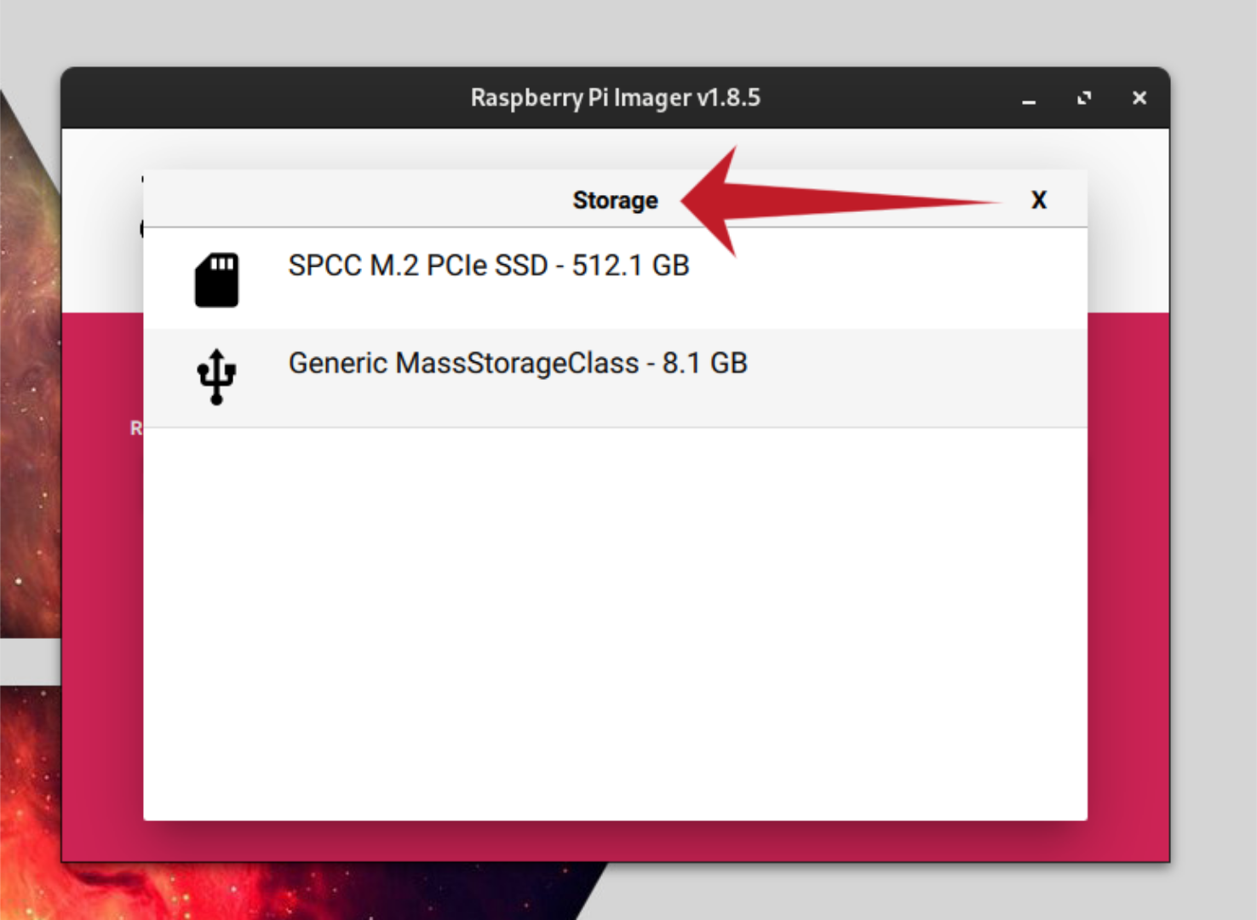
Task: Close the Storage dialog with the X
Action: coord(1039,200)
